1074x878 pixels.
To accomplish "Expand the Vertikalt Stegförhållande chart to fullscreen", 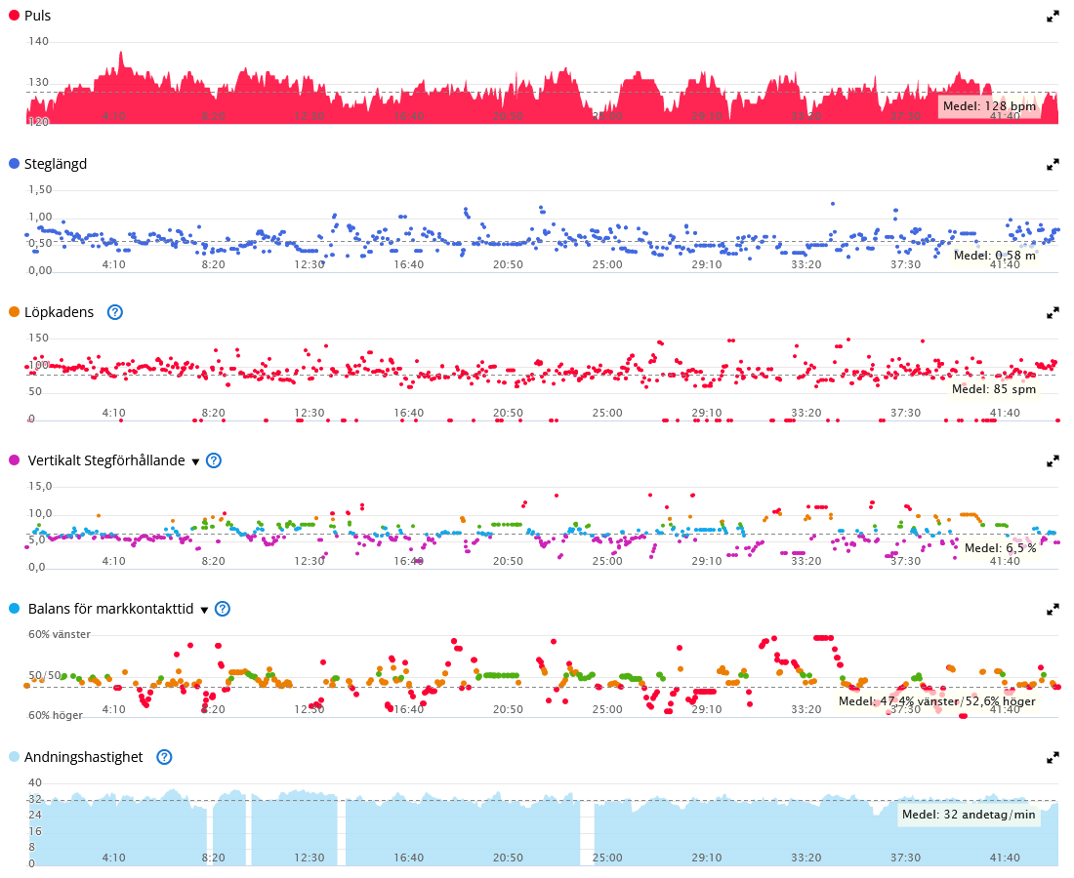I will (x=1053, y=461).
